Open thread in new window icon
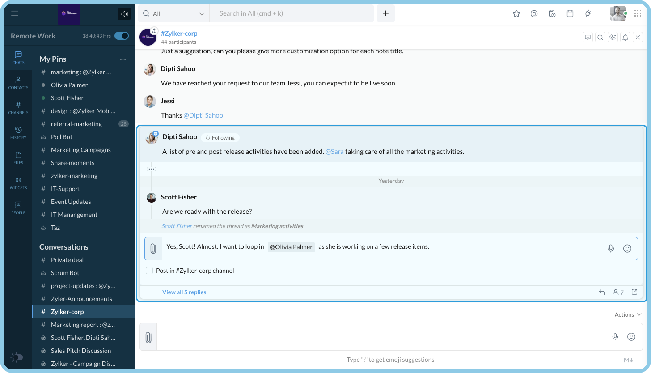This screenshot has height=373, width=651. pyautogui.click(x=634, y=292)
